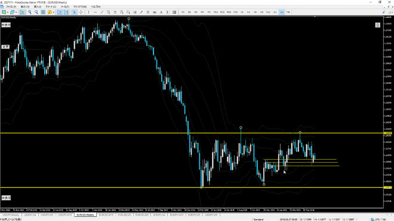Click the small square icon on chart
Viewport: 394px width, 221px height.
[377, 25]
